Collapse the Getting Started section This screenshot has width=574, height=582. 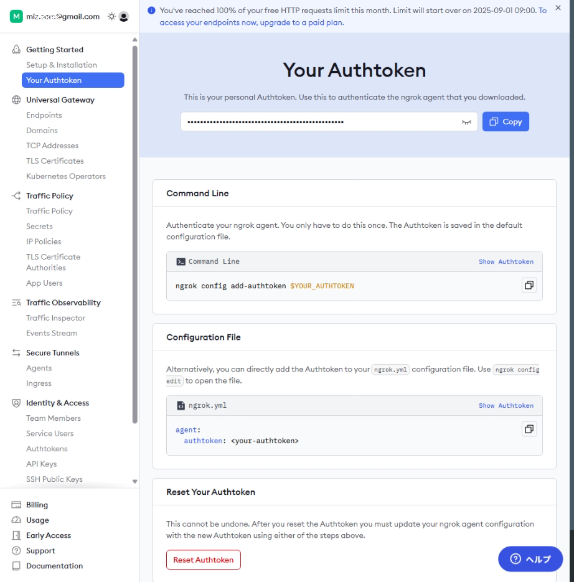[x=54, y=50]
